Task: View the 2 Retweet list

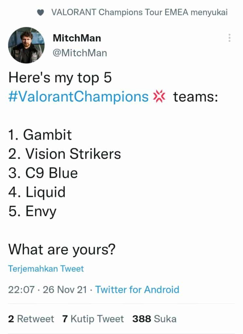Action: (x=31, y=319)
